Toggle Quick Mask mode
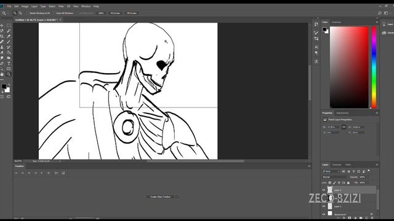This screenshot has height=221, width=394. click(x=2, y=96)
